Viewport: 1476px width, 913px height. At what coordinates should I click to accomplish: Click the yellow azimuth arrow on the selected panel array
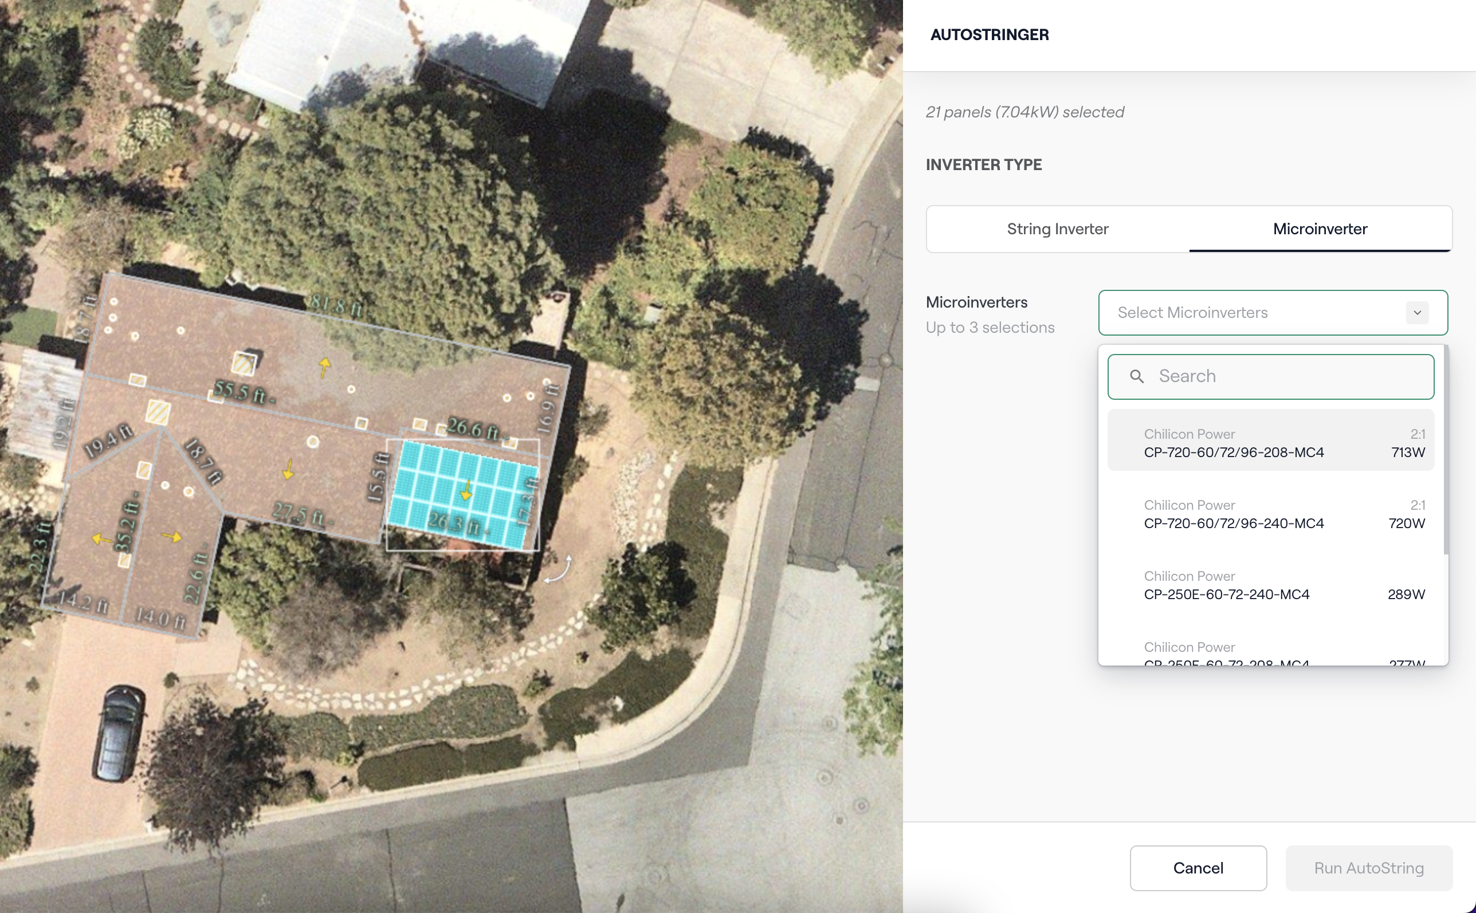[466, 491]
